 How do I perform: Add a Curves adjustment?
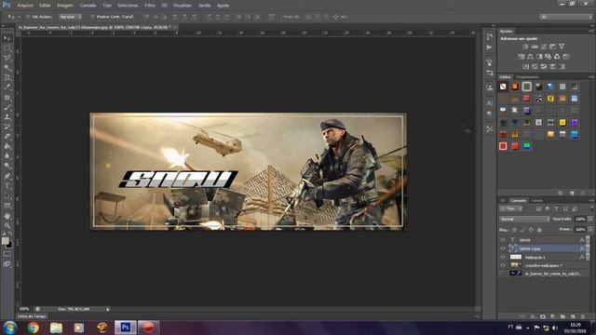pyautogui.click(x=544, y=47)
